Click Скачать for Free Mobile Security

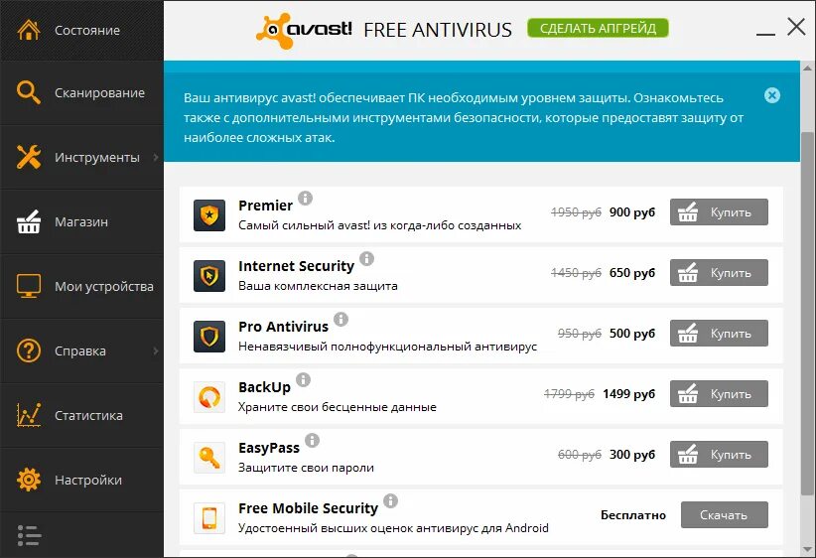pyautogui.click(x=724, y=514)
